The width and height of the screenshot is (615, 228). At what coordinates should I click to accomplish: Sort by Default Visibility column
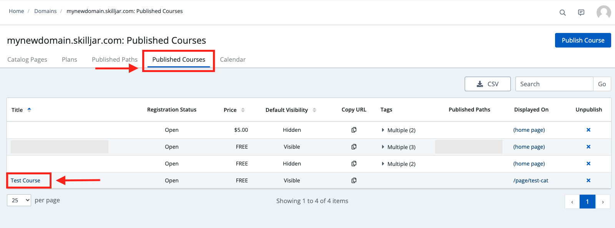point(314,110)
